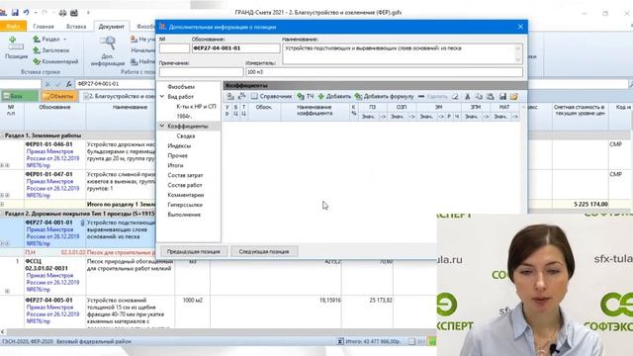Click the scissors cut icon

point(468,97)
